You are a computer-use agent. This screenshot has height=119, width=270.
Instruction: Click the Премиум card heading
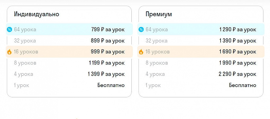(x=159, y=14)
